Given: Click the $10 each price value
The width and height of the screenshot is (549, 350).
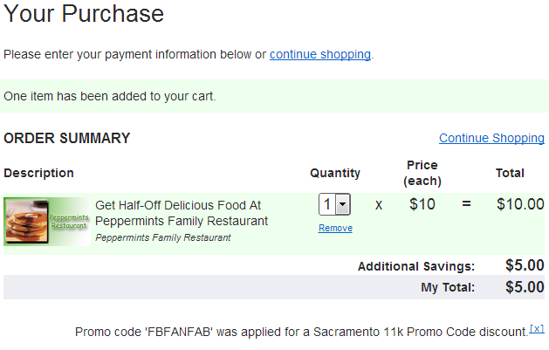Looking at the screenshot, I should pyautogui.click(x=422, y=204).
